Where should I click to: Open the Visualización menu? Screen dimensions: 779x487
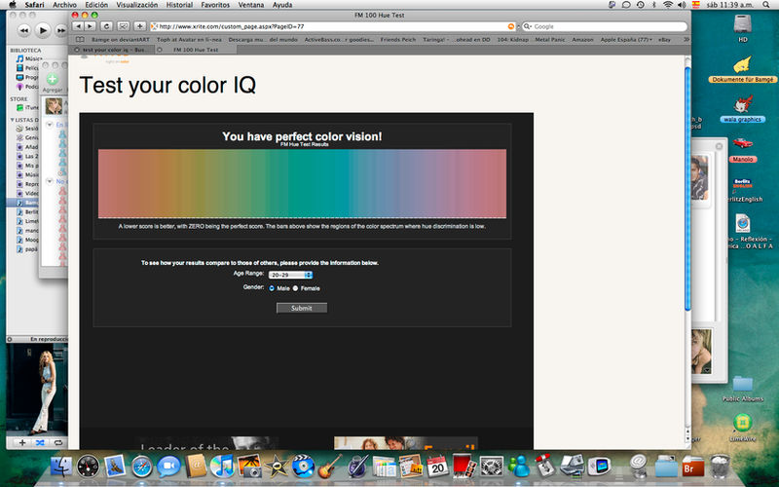137,5
